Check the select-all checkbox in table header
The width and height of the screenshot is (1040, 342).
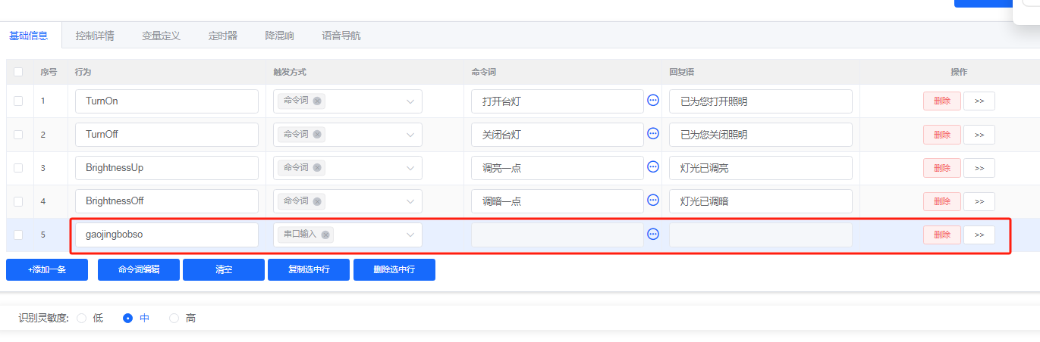[x=18, y=72]
